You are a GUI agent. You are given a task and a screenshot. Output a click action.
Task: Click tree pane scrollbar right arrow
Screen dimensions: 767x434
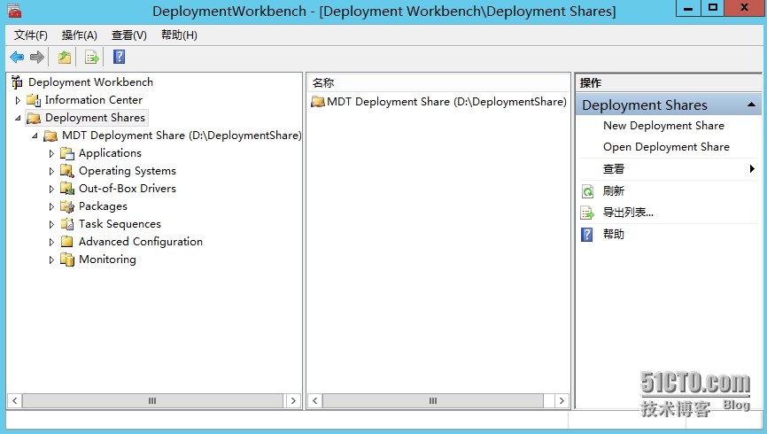293,400
